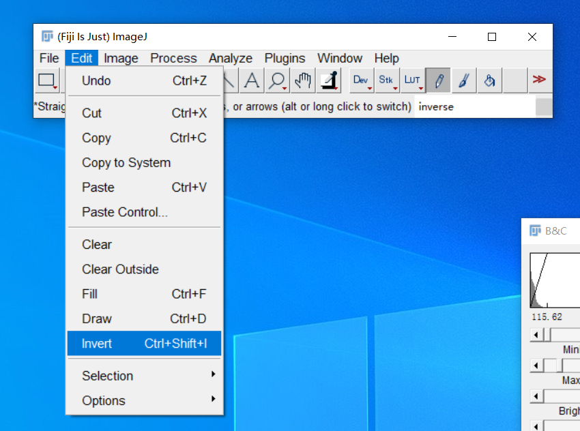Select the Flood fill tool

point(489,80)
